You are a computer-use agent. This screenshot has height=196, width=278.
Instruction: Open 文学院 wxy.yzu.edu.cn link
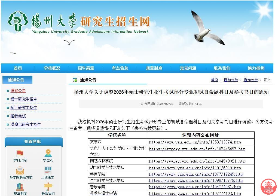[x=195, y=142]
